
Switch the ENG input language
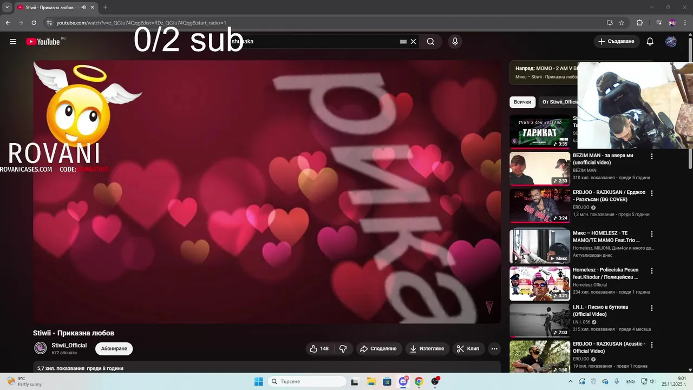coord(631,381)
